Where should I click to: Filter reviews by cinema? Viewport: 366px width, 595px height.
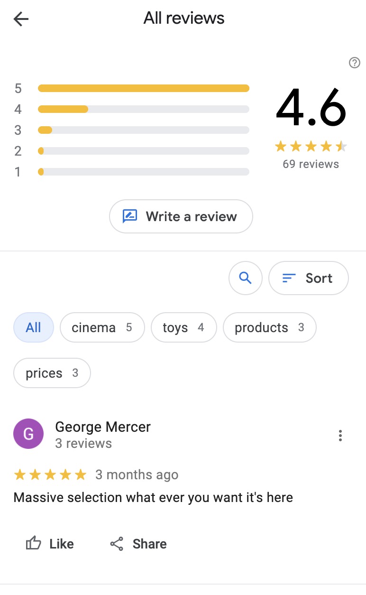coord(102,327)
